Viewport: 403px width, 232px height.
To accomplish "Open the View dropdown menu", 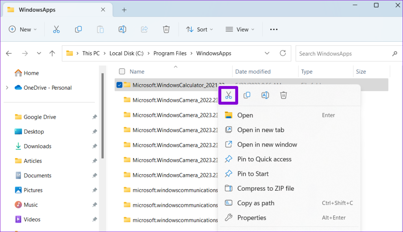I will tap(240, 29).
